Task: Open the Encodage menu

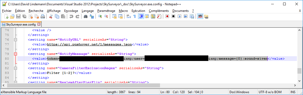Action: pyautogui.click(x=71, y=11)
